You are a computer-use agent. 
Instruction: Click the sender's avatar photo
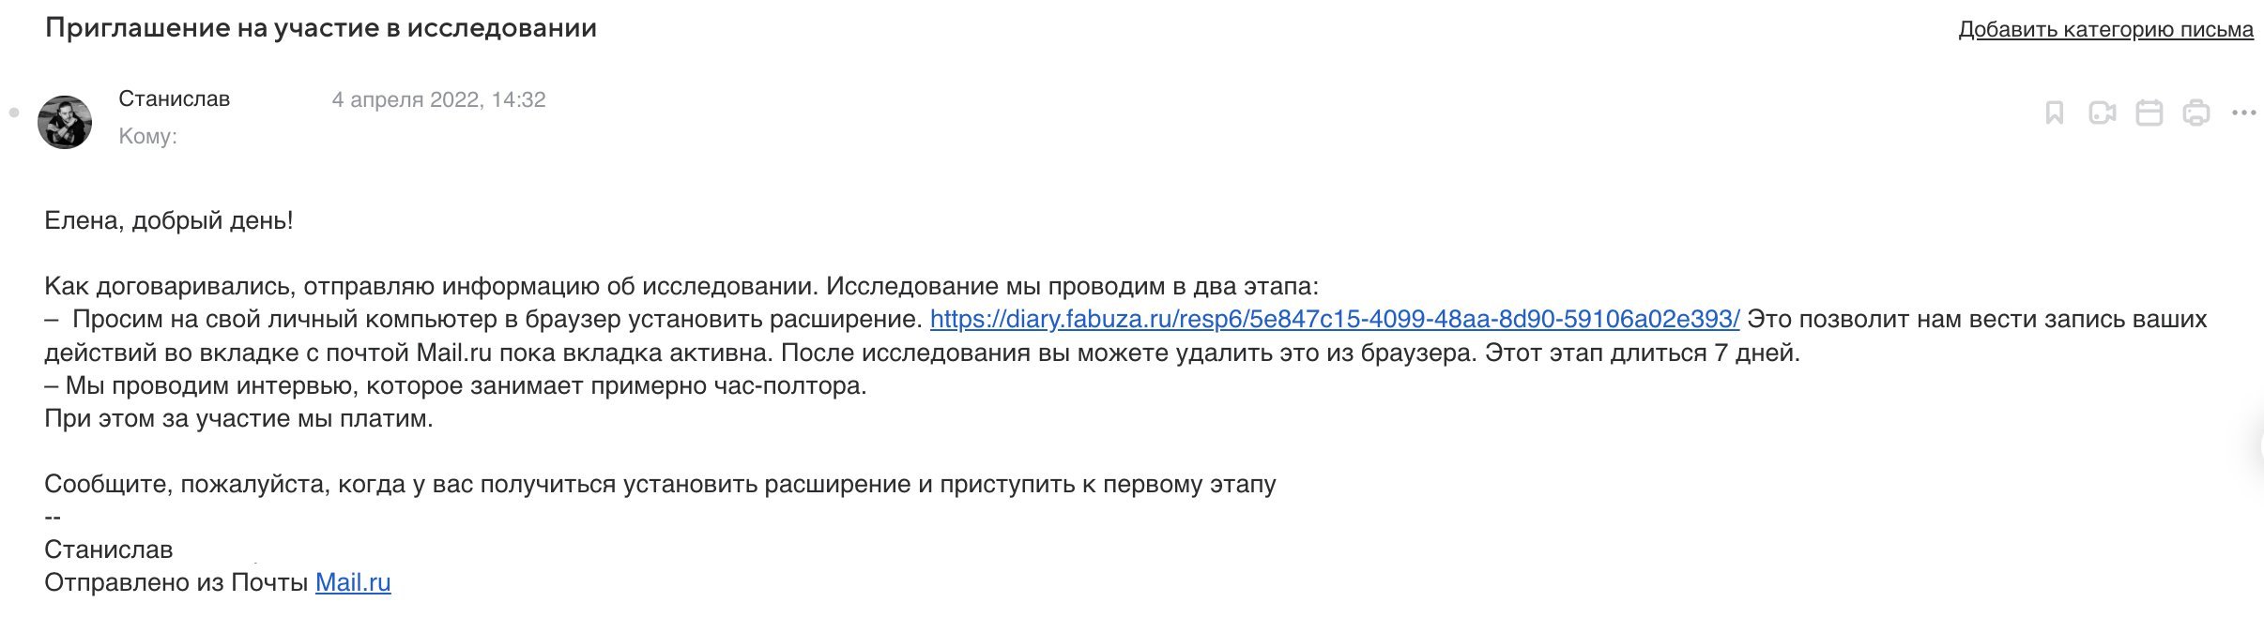(65, 122)
